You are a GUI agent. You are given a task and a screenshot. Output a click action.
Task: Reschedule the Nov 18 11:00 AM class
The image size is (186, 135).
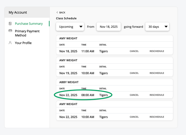tap(157, 51)
